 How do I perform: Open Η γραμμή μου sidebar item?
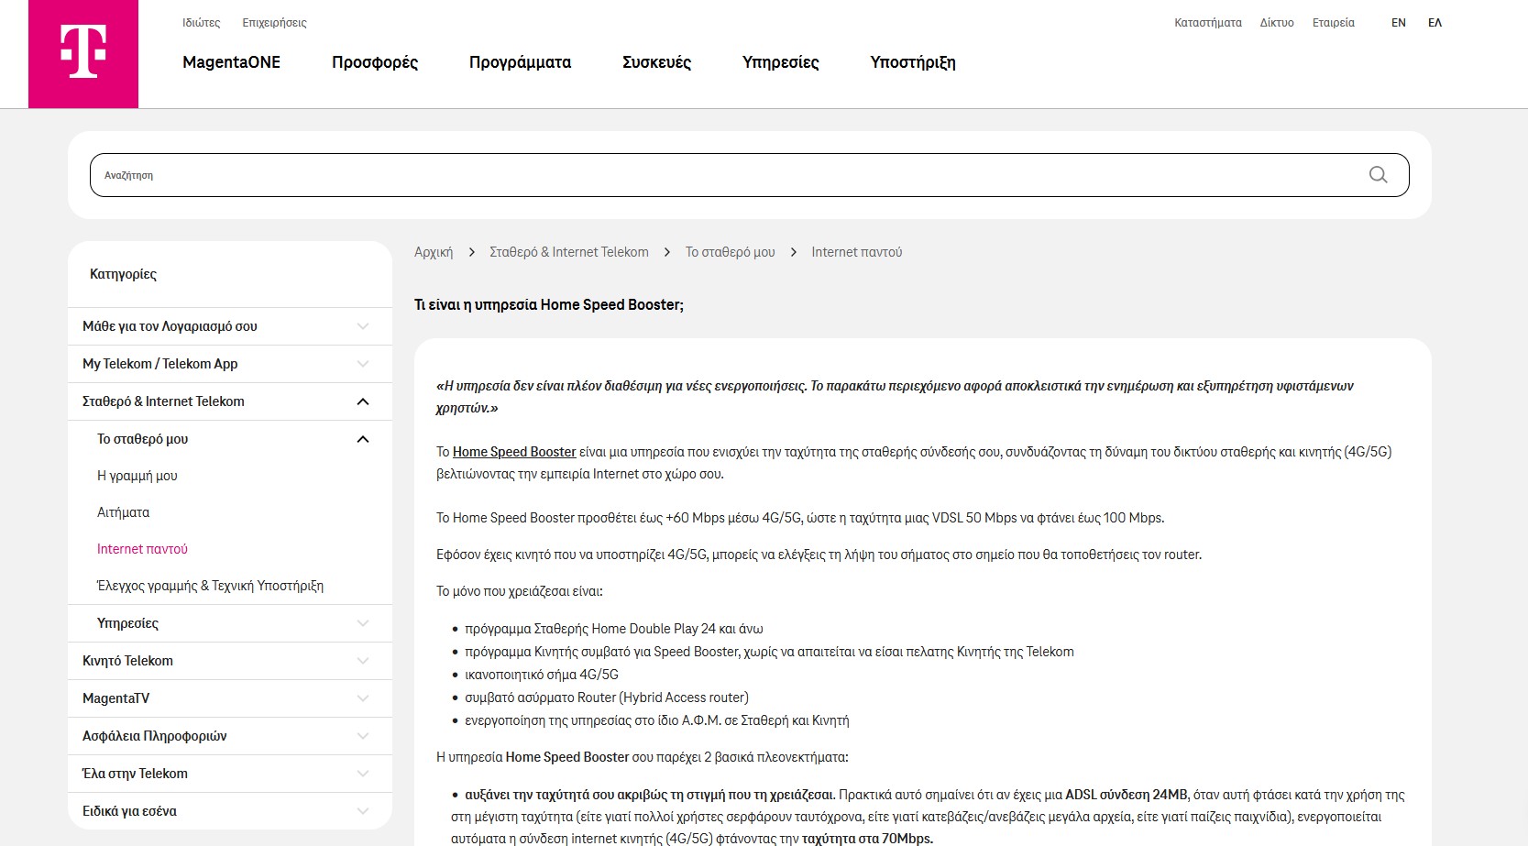(x=137, y=476)
